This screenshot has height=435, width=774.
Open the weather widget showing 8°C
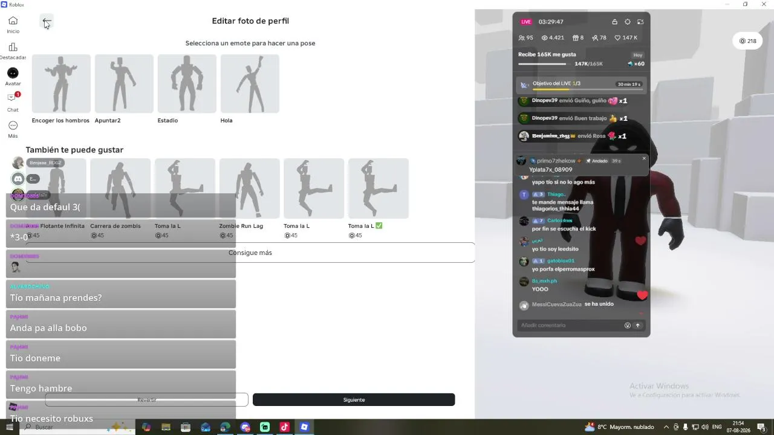(x=619, y=427)
